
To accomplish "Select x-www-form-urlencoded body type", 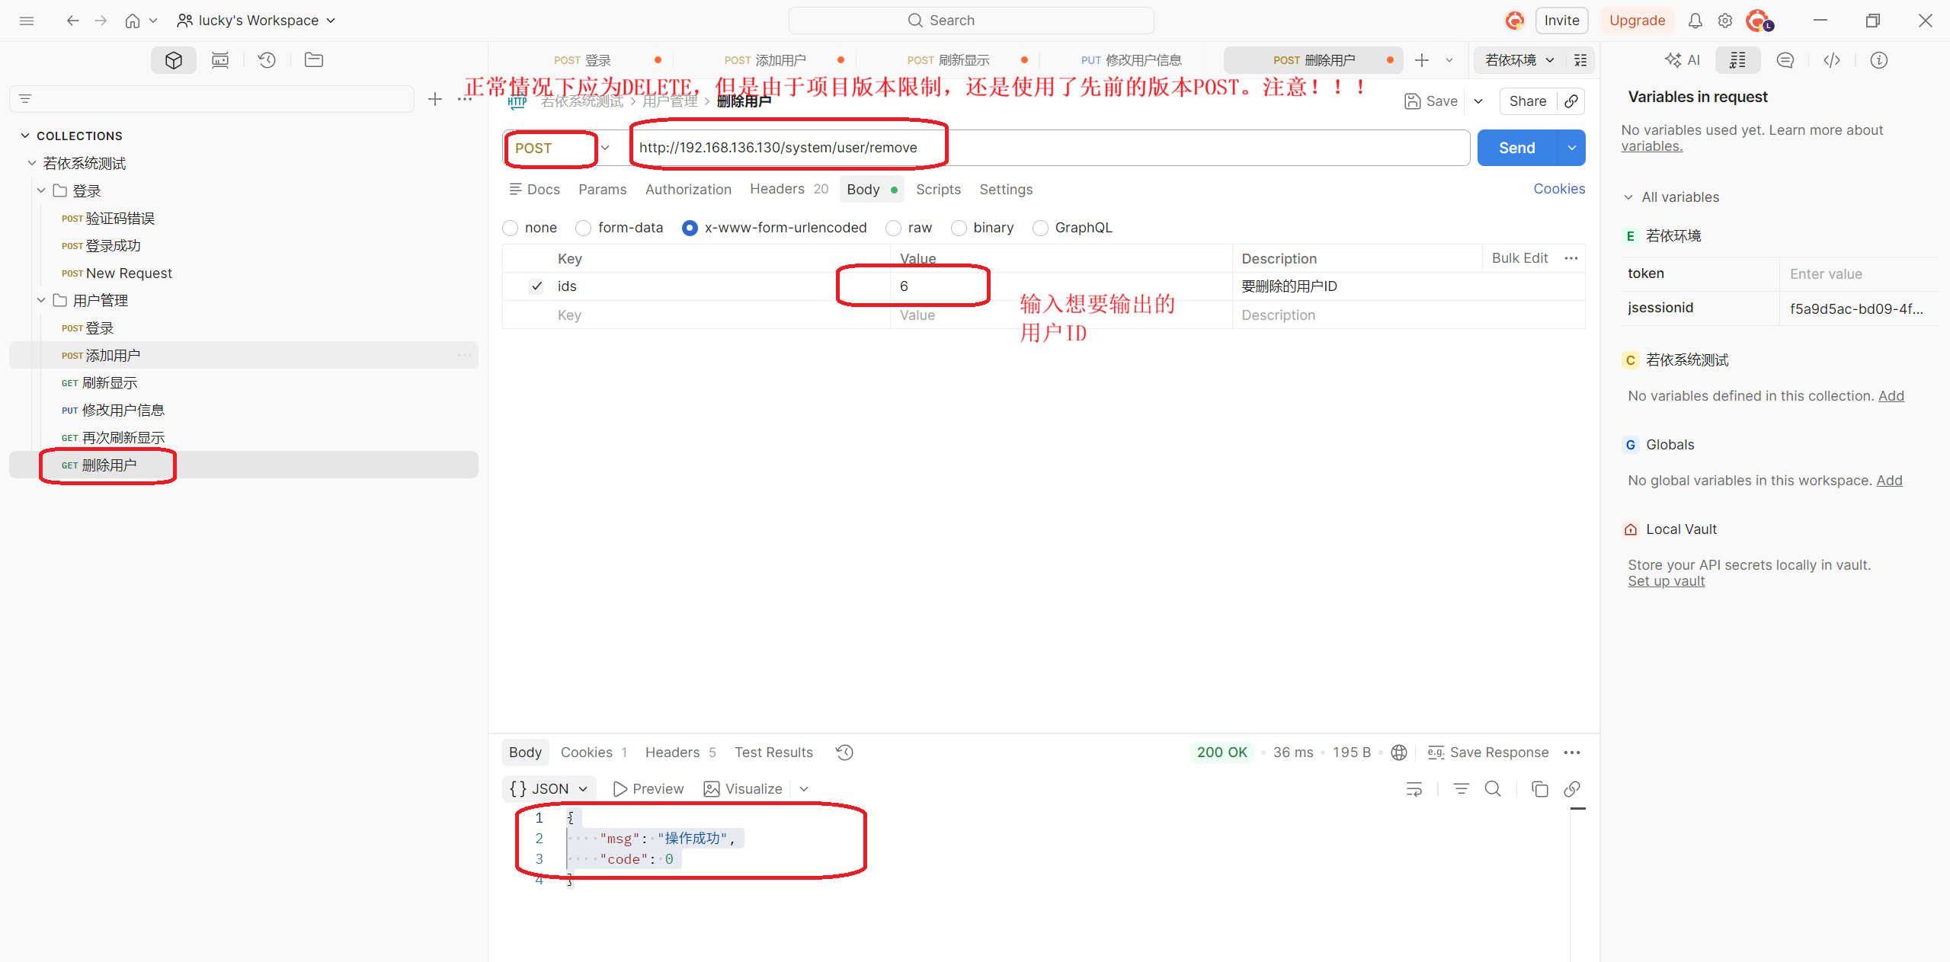I will [x=690, y=228].
